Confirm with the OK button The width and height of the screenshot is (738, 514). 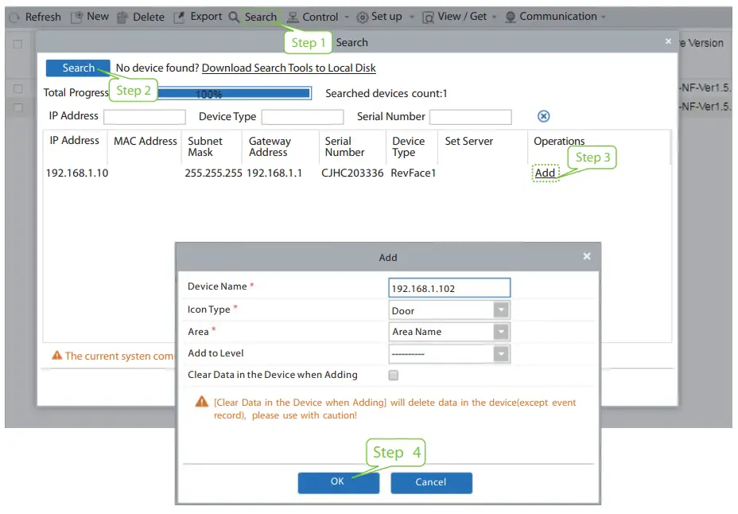338,482
